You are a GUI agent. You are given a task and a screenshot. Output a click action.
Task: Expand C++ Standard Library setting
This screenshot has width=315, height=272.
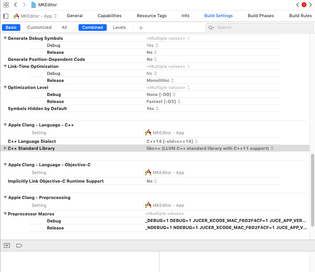coord(5,148)
